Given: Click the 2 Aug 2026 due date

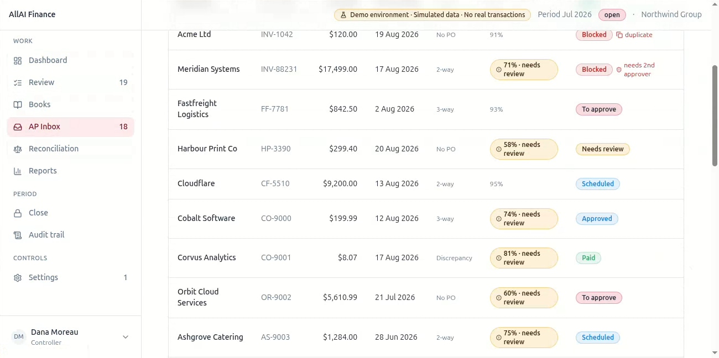Looking at the screenshot, I should [394, 109].
